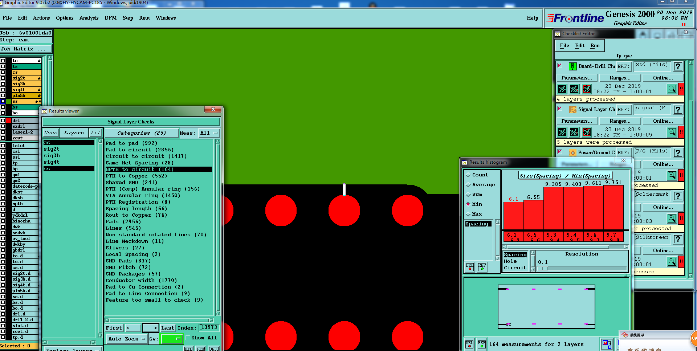Click red color box beside drl layer
Viewport: 697px width, 351px height.
(9, 121)
